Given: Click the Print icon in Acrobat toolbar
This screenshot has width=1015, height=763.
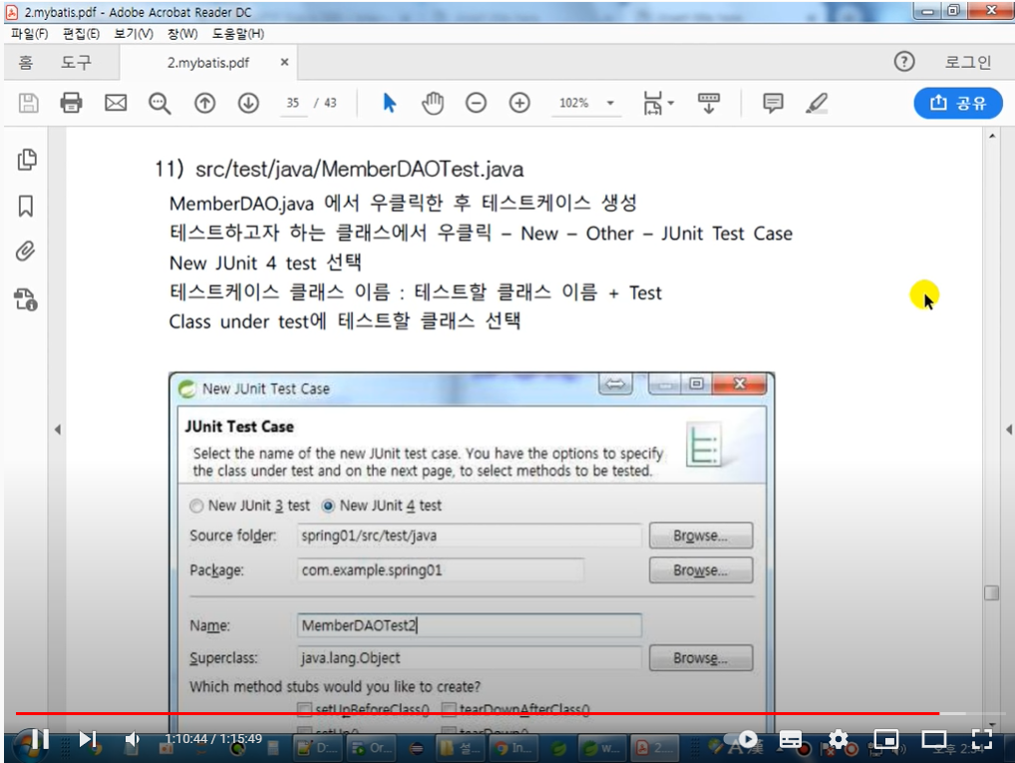Looking at the screenshot, I should pyautogui.click(x=71, y=103).
